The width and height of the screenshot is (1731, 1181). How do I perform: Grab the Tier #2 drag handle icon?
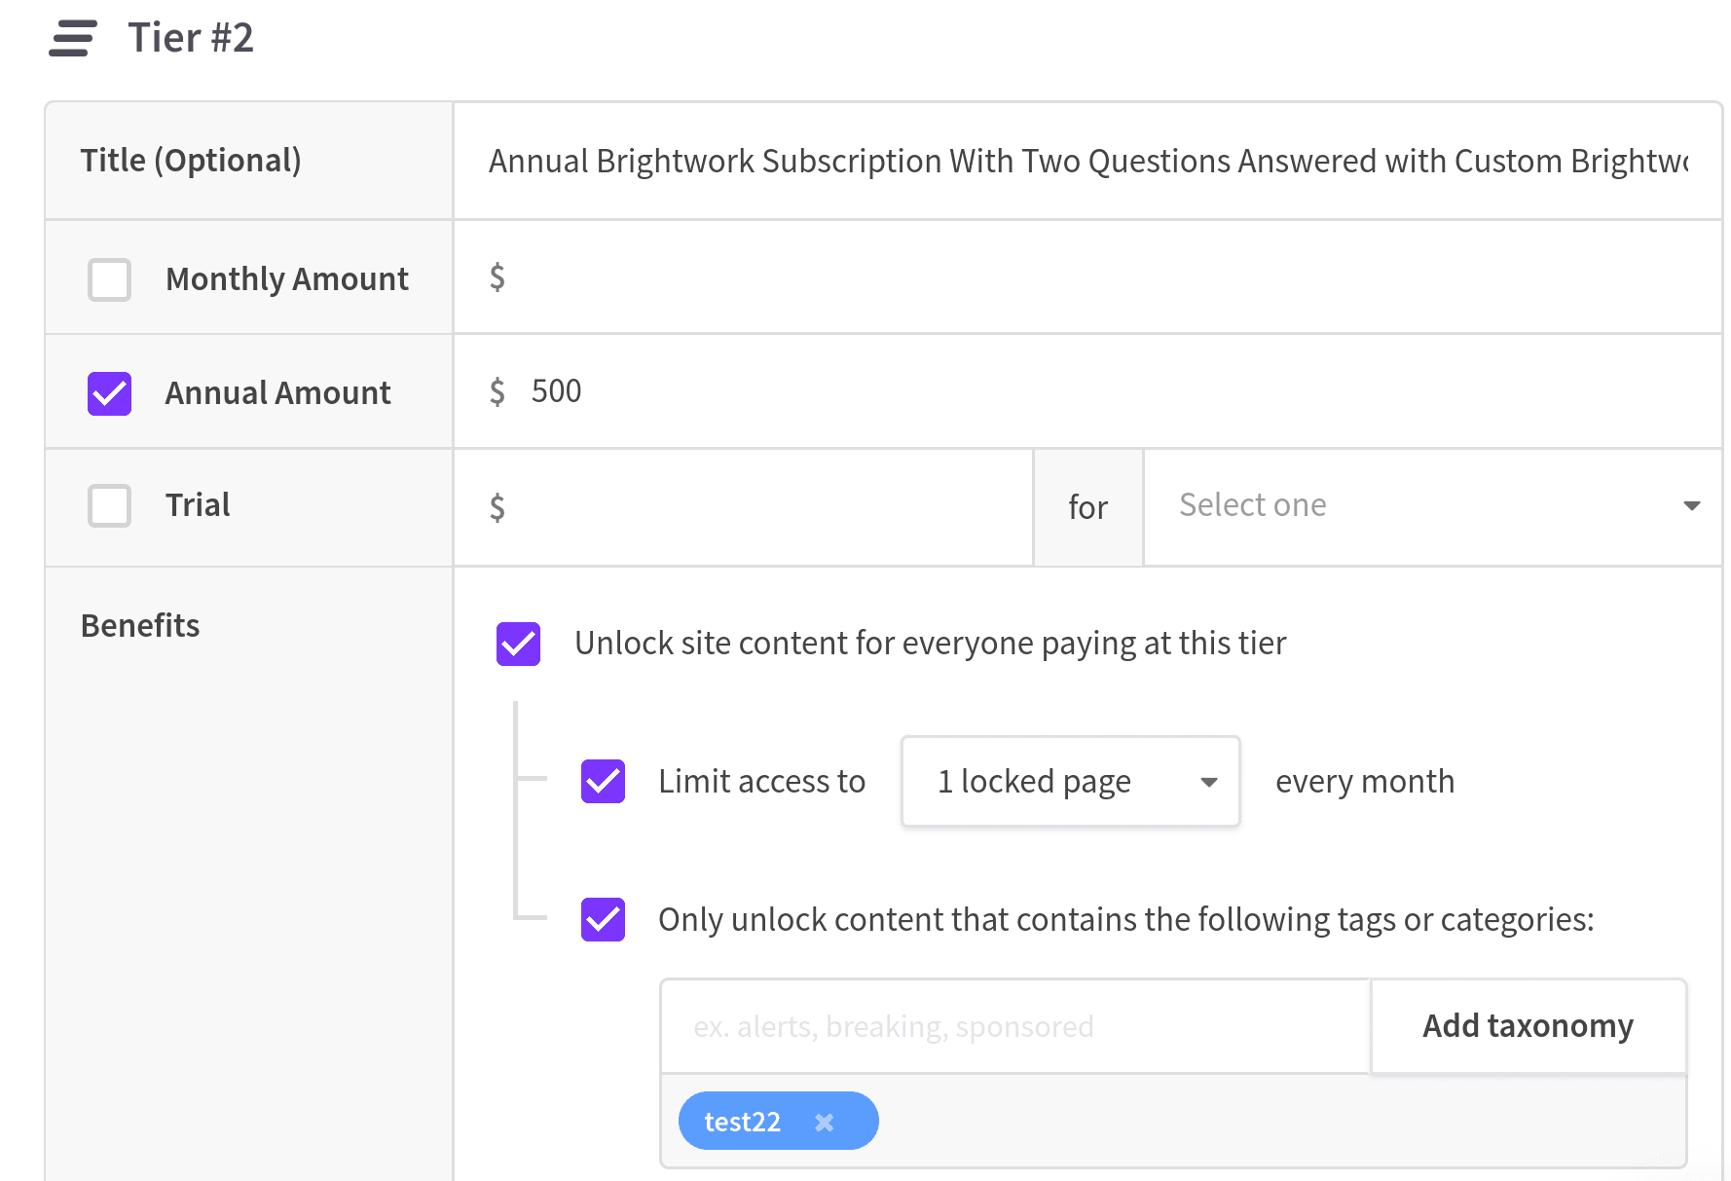coord(72,38)
